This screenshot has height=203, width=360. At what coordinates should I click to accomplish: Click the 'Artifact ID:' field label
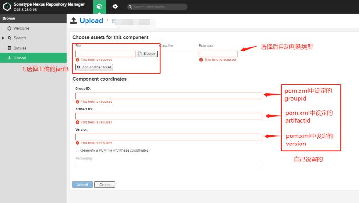tap(84, 109)
